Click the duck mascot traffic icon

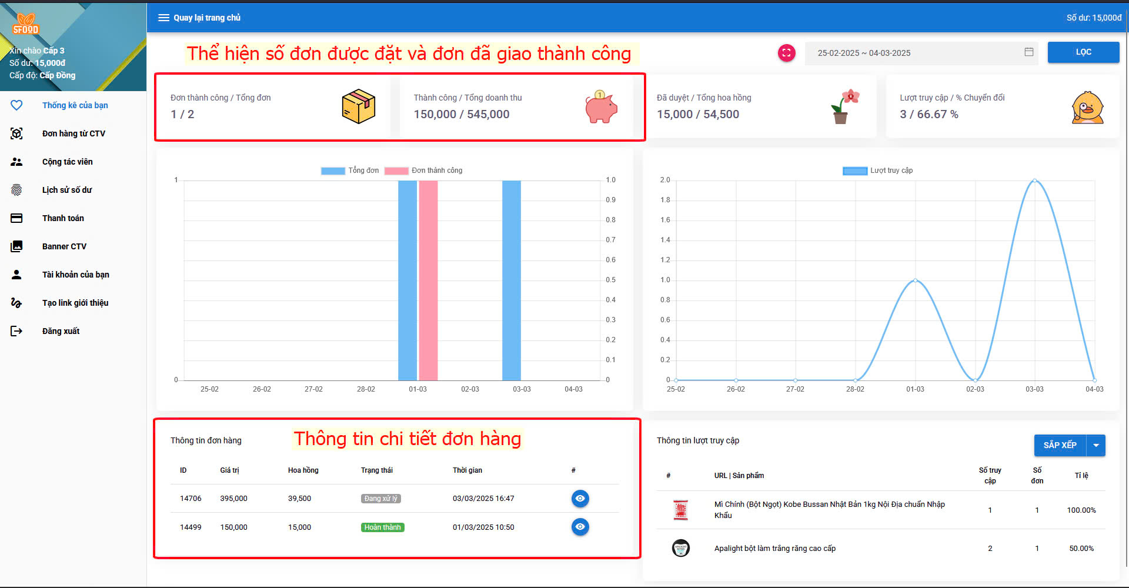pos(1087,107)
